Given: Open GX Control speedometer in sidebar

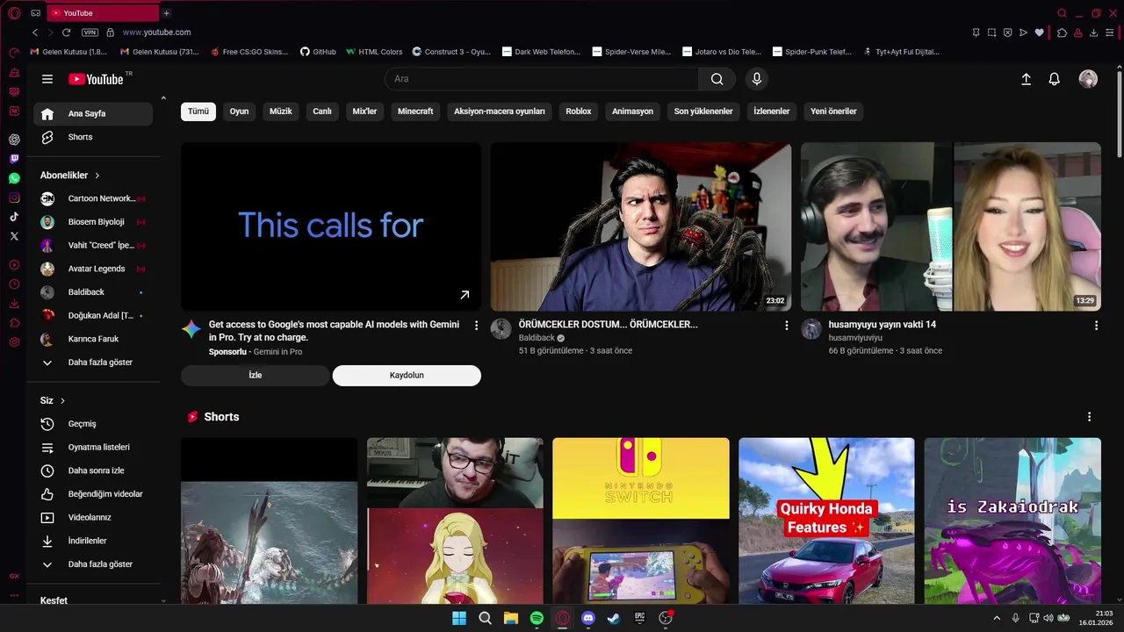Looking at the screenshot, I should click(14, 53).
